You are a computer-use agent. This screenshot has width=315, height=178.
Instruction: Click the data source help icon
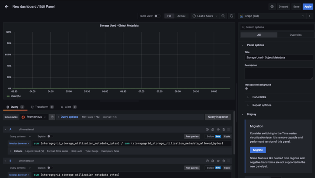coord(52,117)
